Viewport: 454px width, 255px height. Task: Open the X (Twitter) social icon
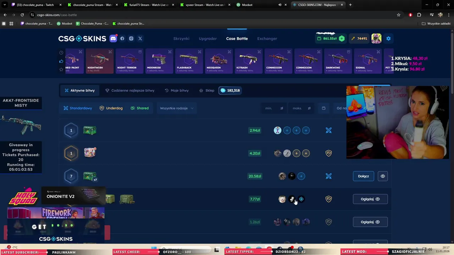click(x=140, y=39)
